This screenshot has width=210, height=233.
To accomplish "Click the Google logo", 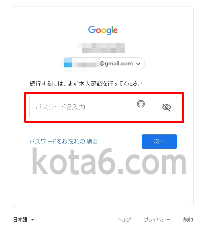I will coord(103,30).
